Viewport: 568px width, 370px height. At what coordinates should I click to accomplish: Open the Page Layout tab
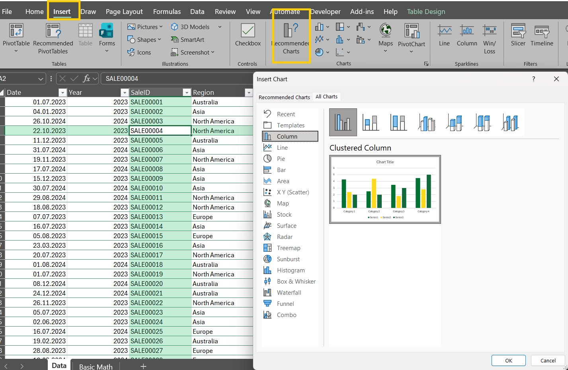(124, 12)
